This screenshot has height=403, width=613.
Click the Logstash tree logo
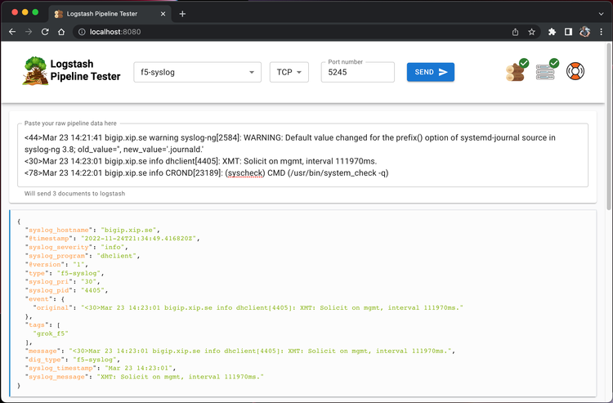pos(34,71)
